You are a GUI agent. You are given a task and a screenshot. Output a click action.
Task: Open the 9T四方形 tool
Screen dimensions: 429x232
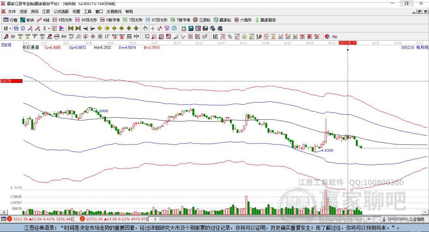pos(157,20)
